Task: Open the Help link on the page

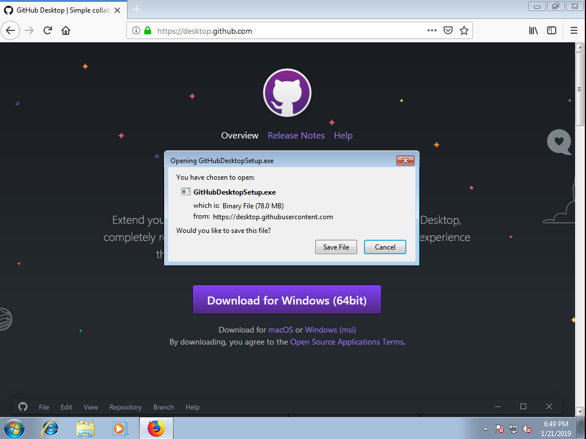Action: click(x=343, y=136)
